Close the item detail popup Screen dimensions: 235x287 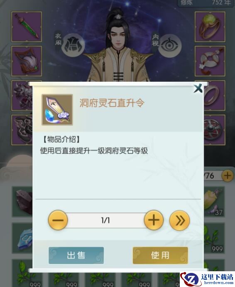tap(198, 88)
